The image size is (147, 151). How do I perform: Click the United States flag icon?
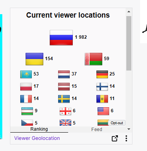[x=103, y=111]
